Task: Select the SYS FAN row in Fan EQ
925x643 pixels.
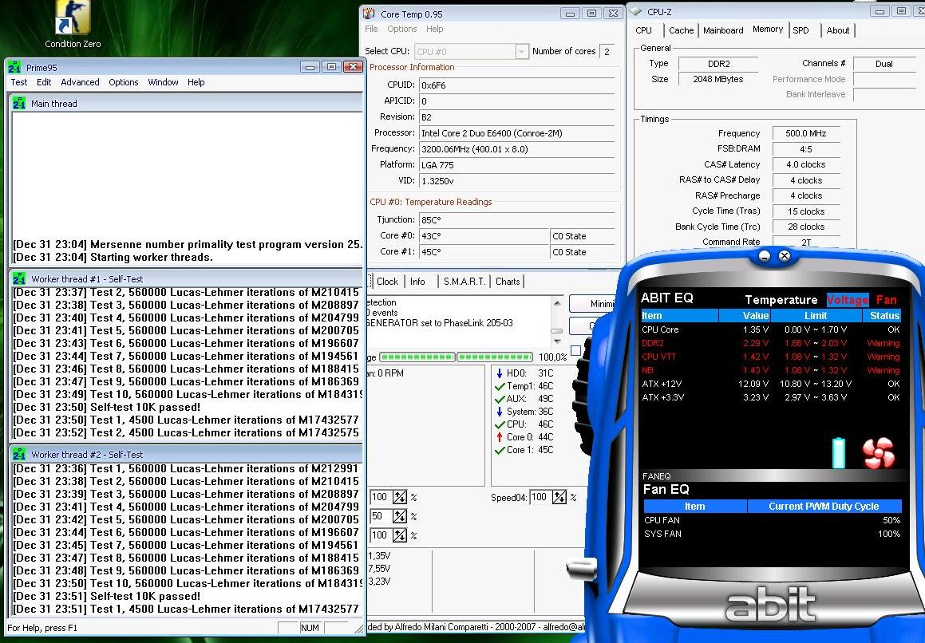Action: click(772, 534)
